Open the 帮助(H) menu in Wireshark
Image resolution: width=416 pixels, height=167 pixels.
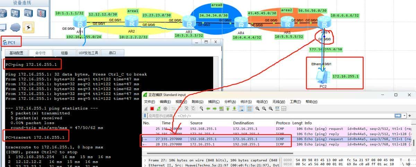click(x=311, y=102)
